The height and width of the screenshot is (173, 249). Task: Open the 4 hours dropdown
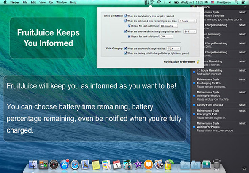[187, 21]
